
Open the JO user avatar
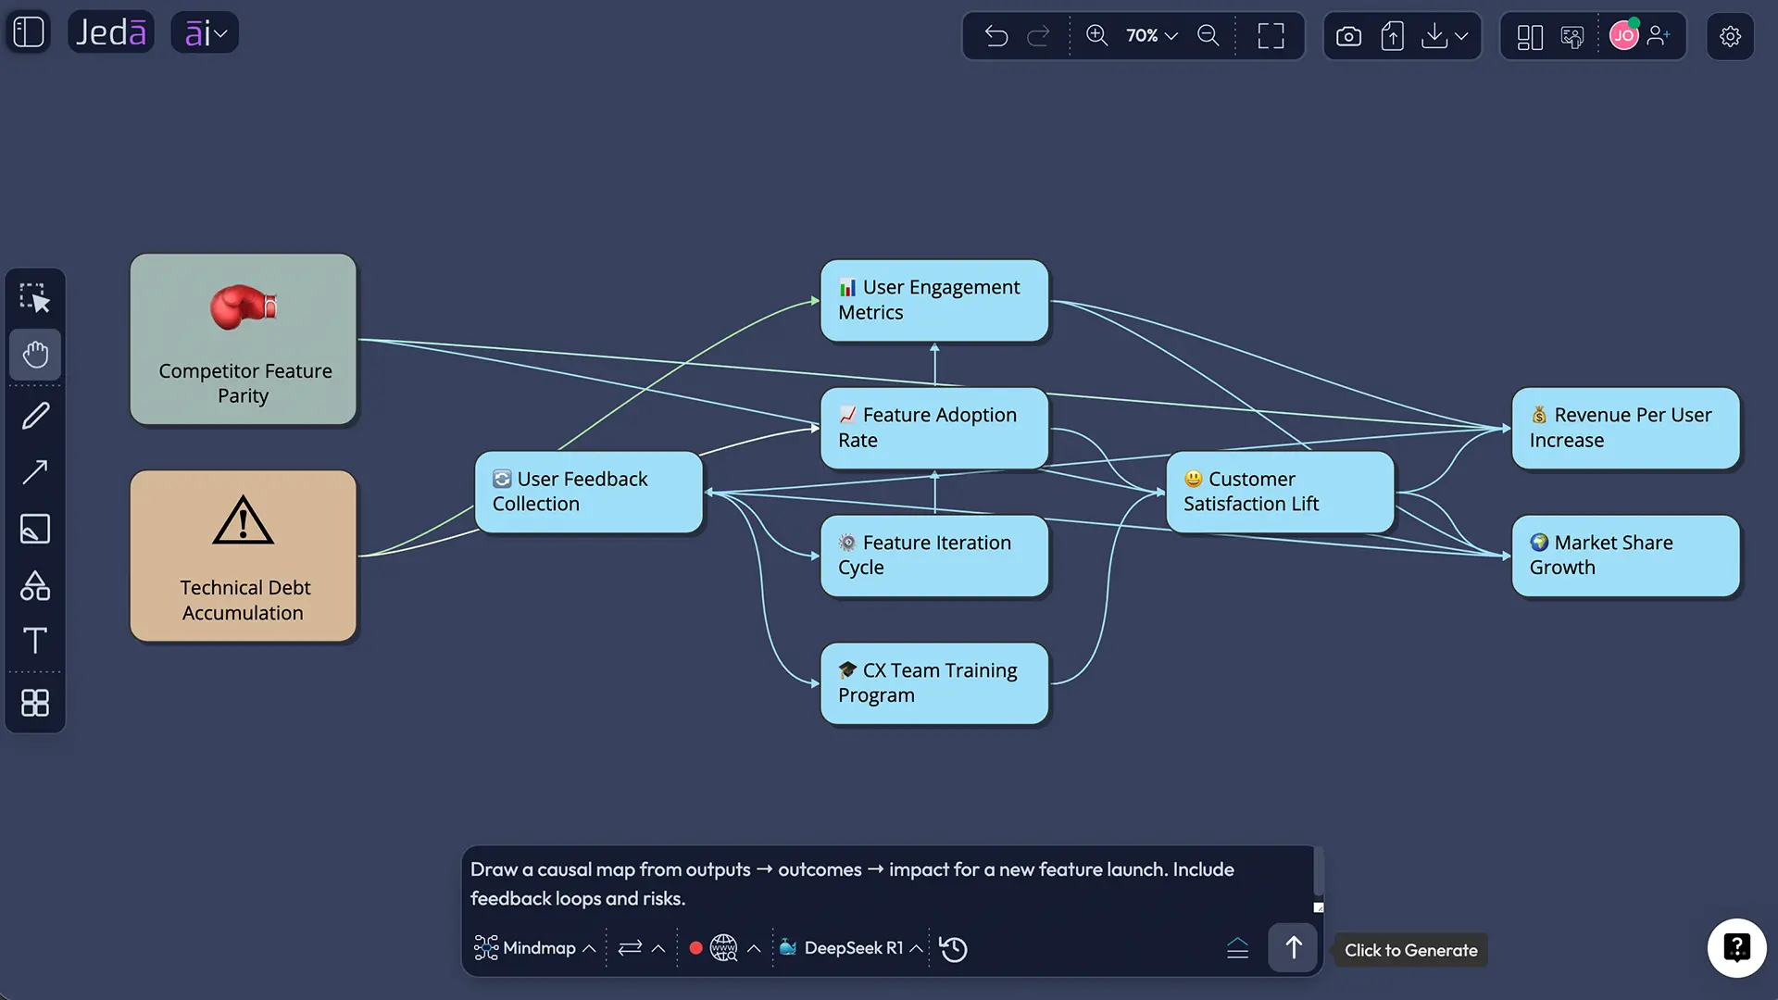click(x=1623, y=35)
